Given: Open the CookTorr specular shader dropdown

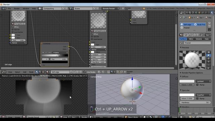Looking at the screenshot, I should [203, 95].
